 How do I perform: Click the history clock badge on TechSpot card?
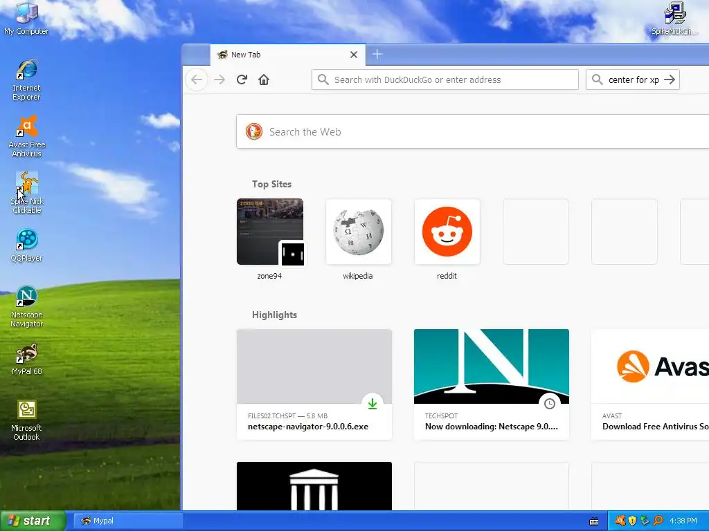[x=549, y=404]
